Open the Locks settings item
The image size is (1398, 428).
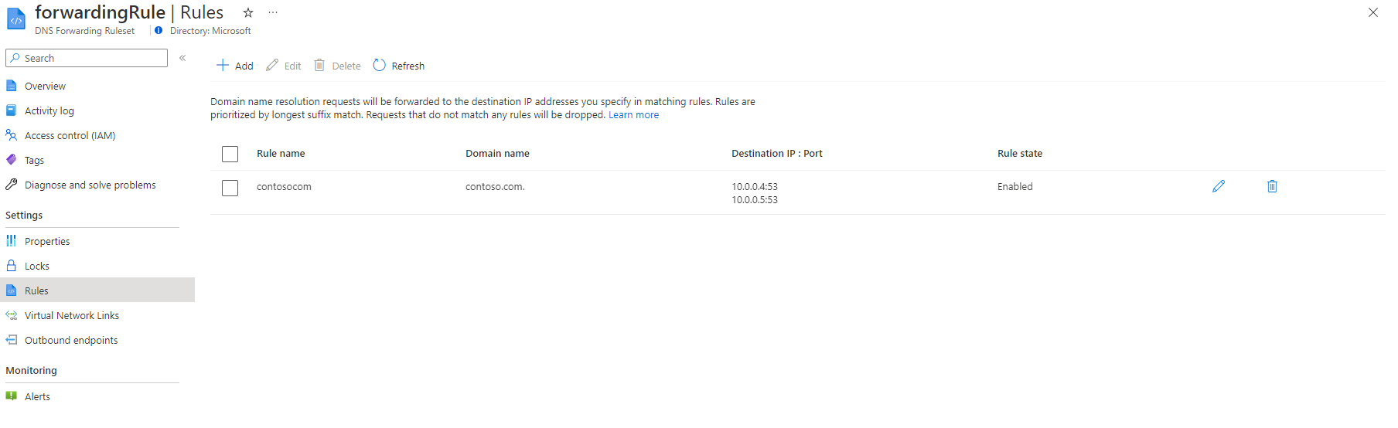click(x=37, y=266)
